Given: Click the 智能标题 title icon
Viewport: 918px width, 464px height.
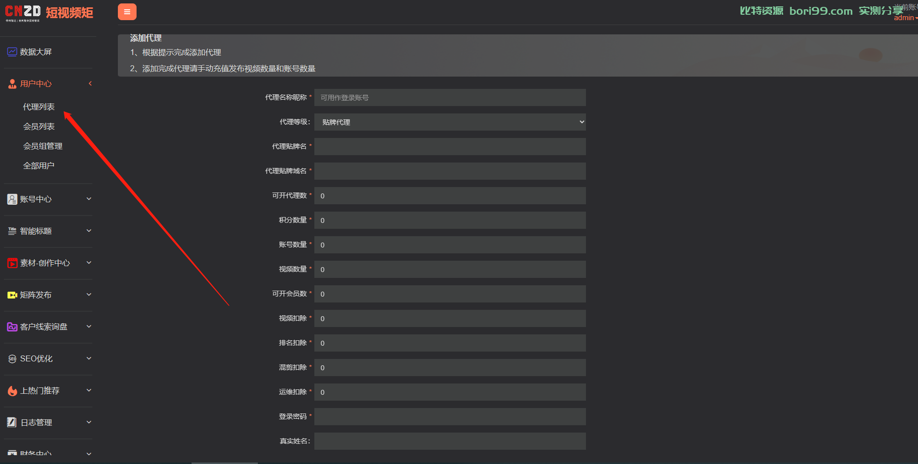Looking at the screenshot, I should [12, 231].
